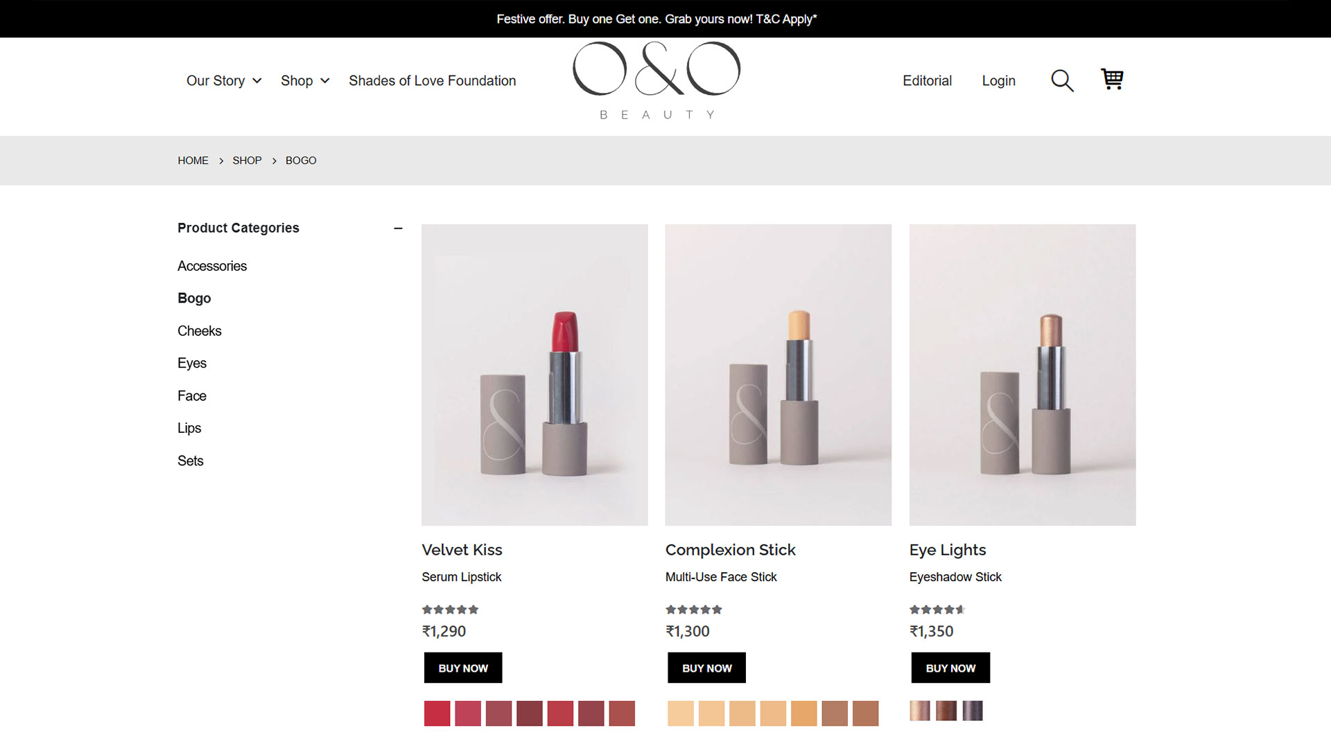Select the Lips category
This screenshot has height=748, width=1331.
click(x=189, y=428)
